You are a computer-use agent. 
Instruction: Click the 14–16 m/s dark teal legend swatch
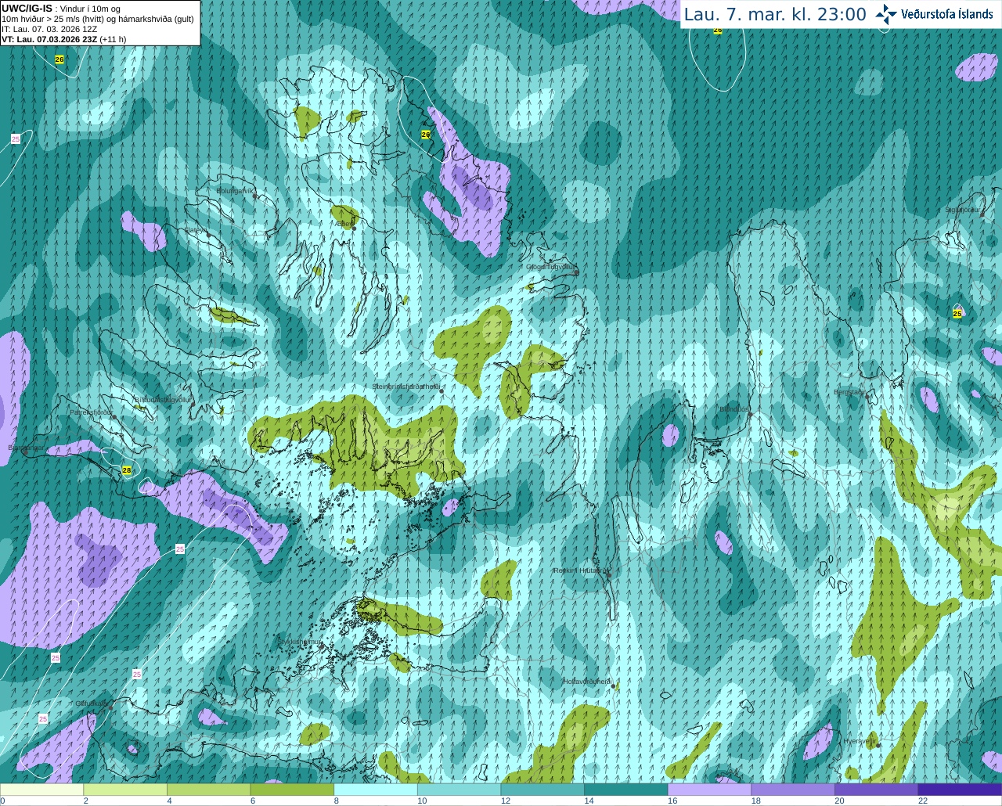pos(626,790)
